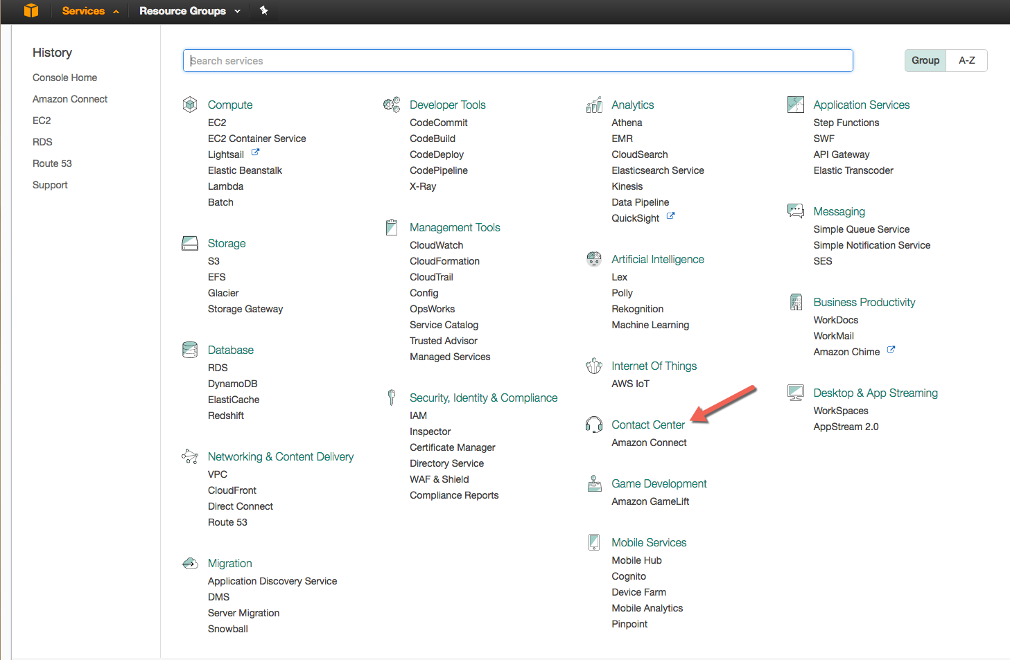Click external link icon next to Lightsail
This screenshot has height=660, width=1010.
255,152
